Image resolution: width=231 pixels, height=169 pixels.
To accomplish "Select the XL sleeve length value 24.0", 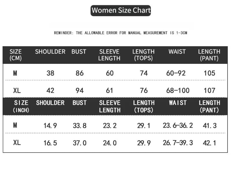I will pos(110,143).
